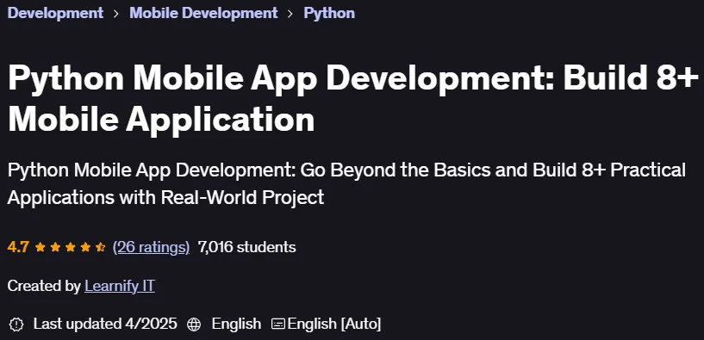Click the first orange rating star

tap(40, 247)
